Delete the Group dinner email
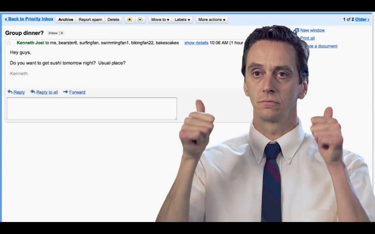The width and height of the screenshot is (375, 234). pyautogui.click(x=113, y=20)
